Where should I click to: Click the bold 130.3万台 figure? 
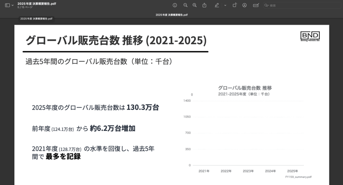(x=142, y=107)
